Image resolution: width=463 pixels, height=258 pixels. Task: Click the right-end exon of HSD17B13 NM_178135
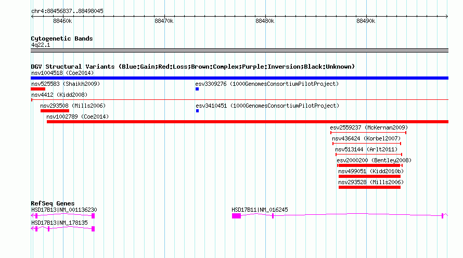93,229
